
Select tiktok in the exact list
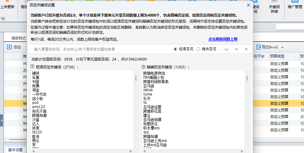click(x=148, y=90)
